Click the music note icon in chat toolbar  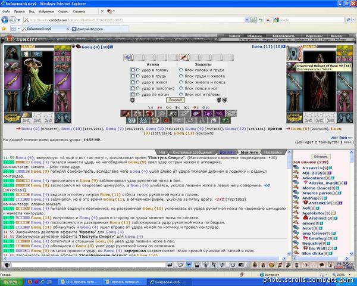point(222,265)
